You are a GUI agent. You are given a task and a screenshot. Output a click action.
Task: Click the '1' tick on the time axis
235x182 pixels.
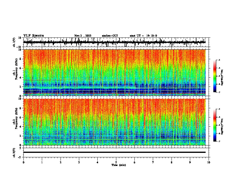click(x=42, y=162)
